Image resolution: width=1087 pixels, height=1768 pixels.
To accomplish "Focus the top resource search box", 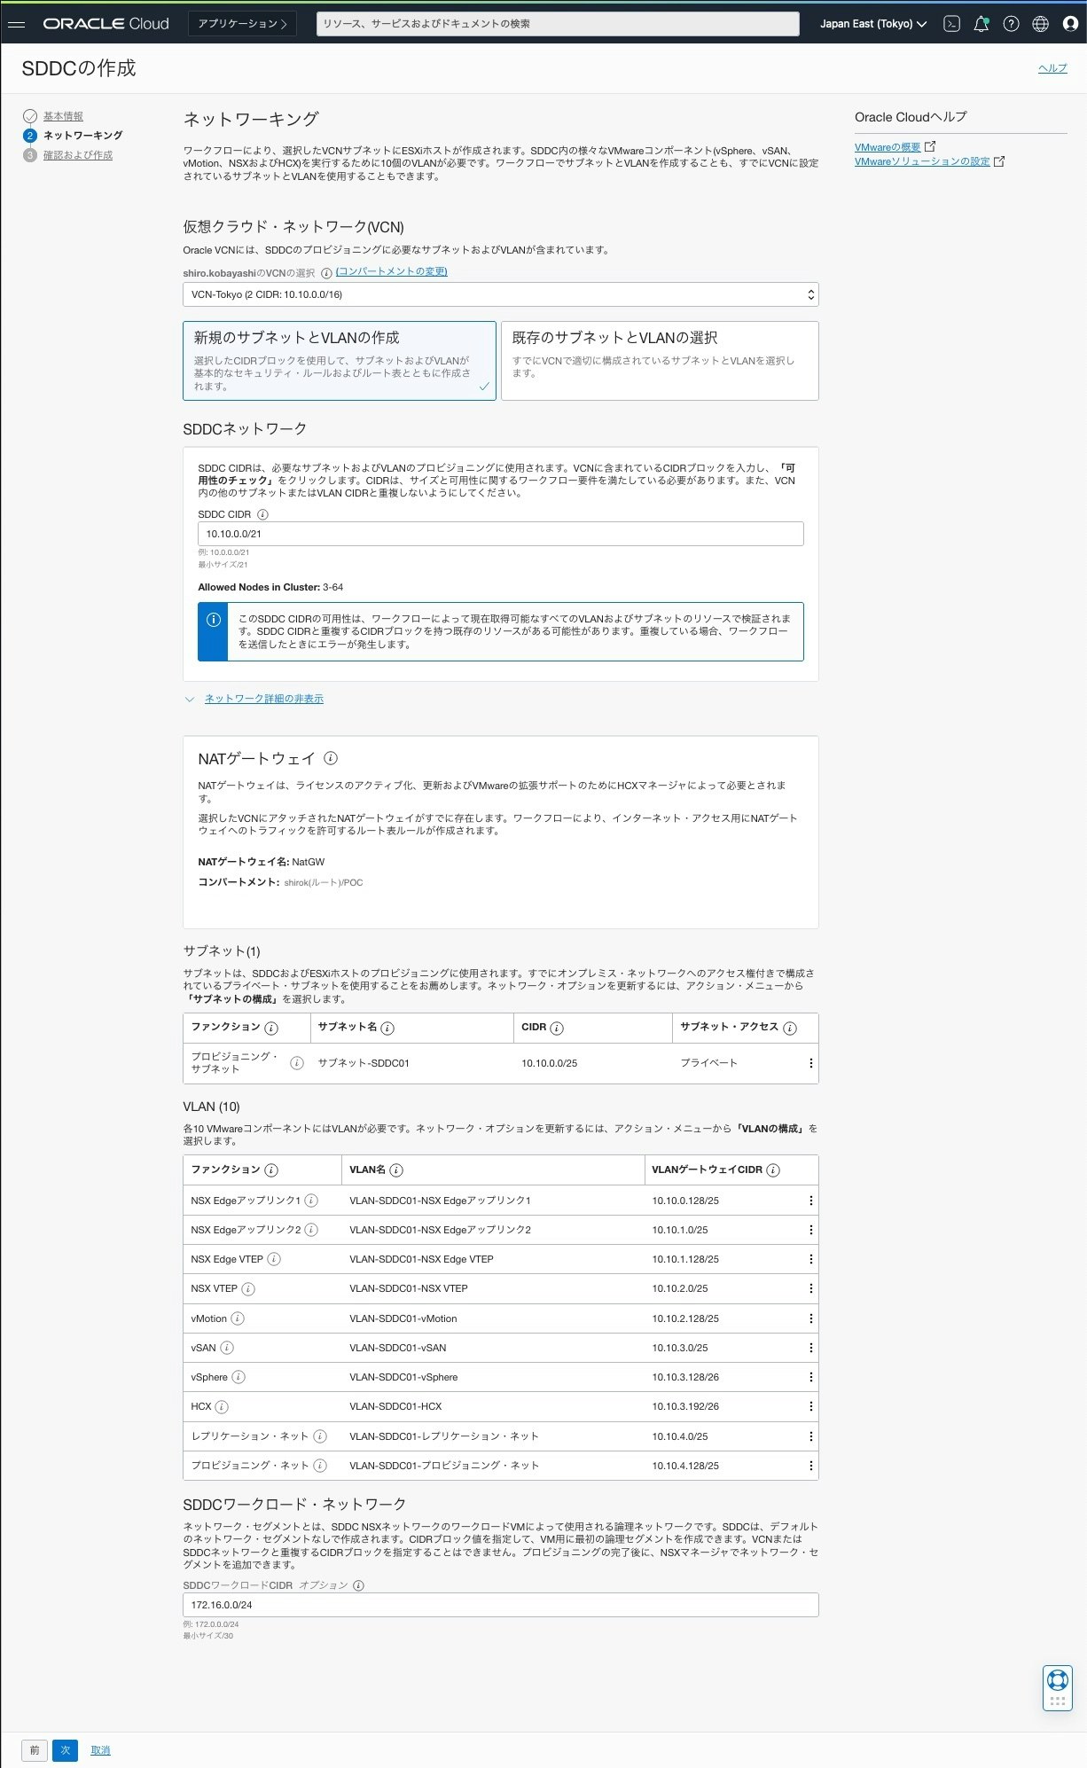I will [558, 24].
